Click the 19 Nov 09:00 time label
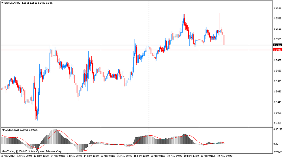Viewport: 283px width, 158px height. pyautogui.click(x=225, y=155)
